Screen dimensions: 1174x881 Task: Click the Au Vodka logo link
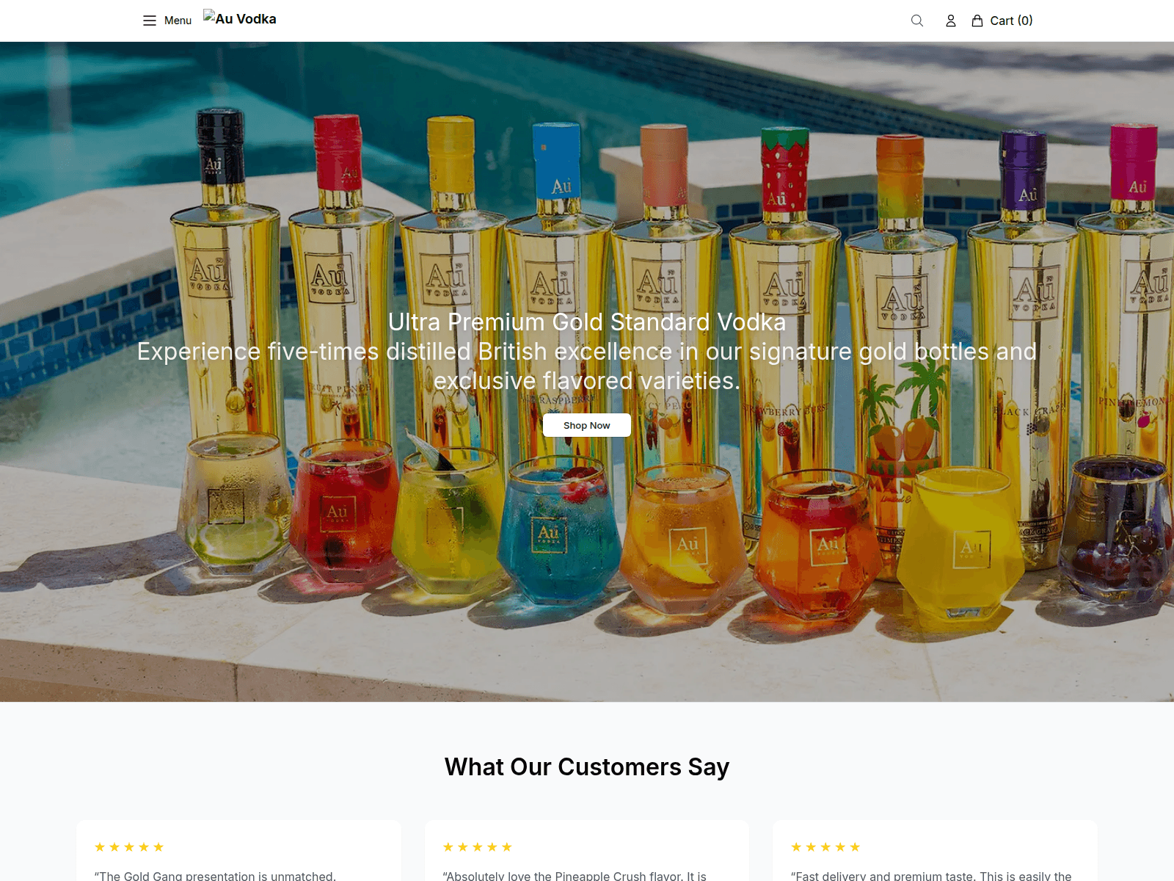coord(240,19)
